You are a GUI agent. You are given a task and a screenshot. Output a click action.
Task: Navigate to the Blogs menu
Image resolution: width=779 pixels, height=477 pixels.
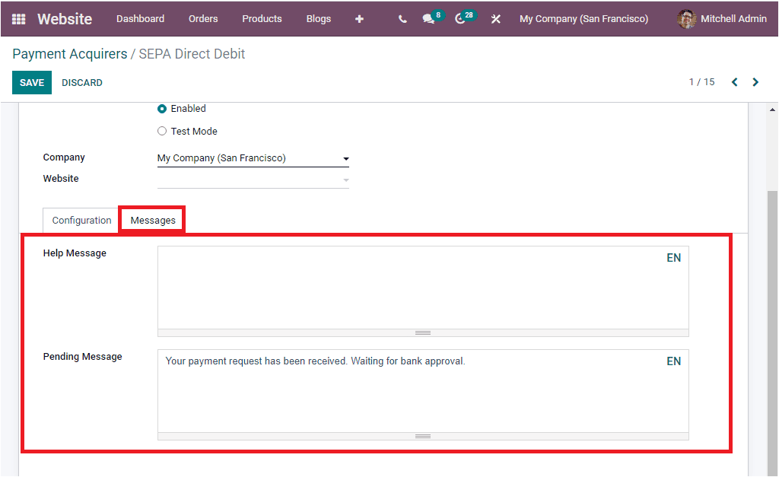(318, 18)
